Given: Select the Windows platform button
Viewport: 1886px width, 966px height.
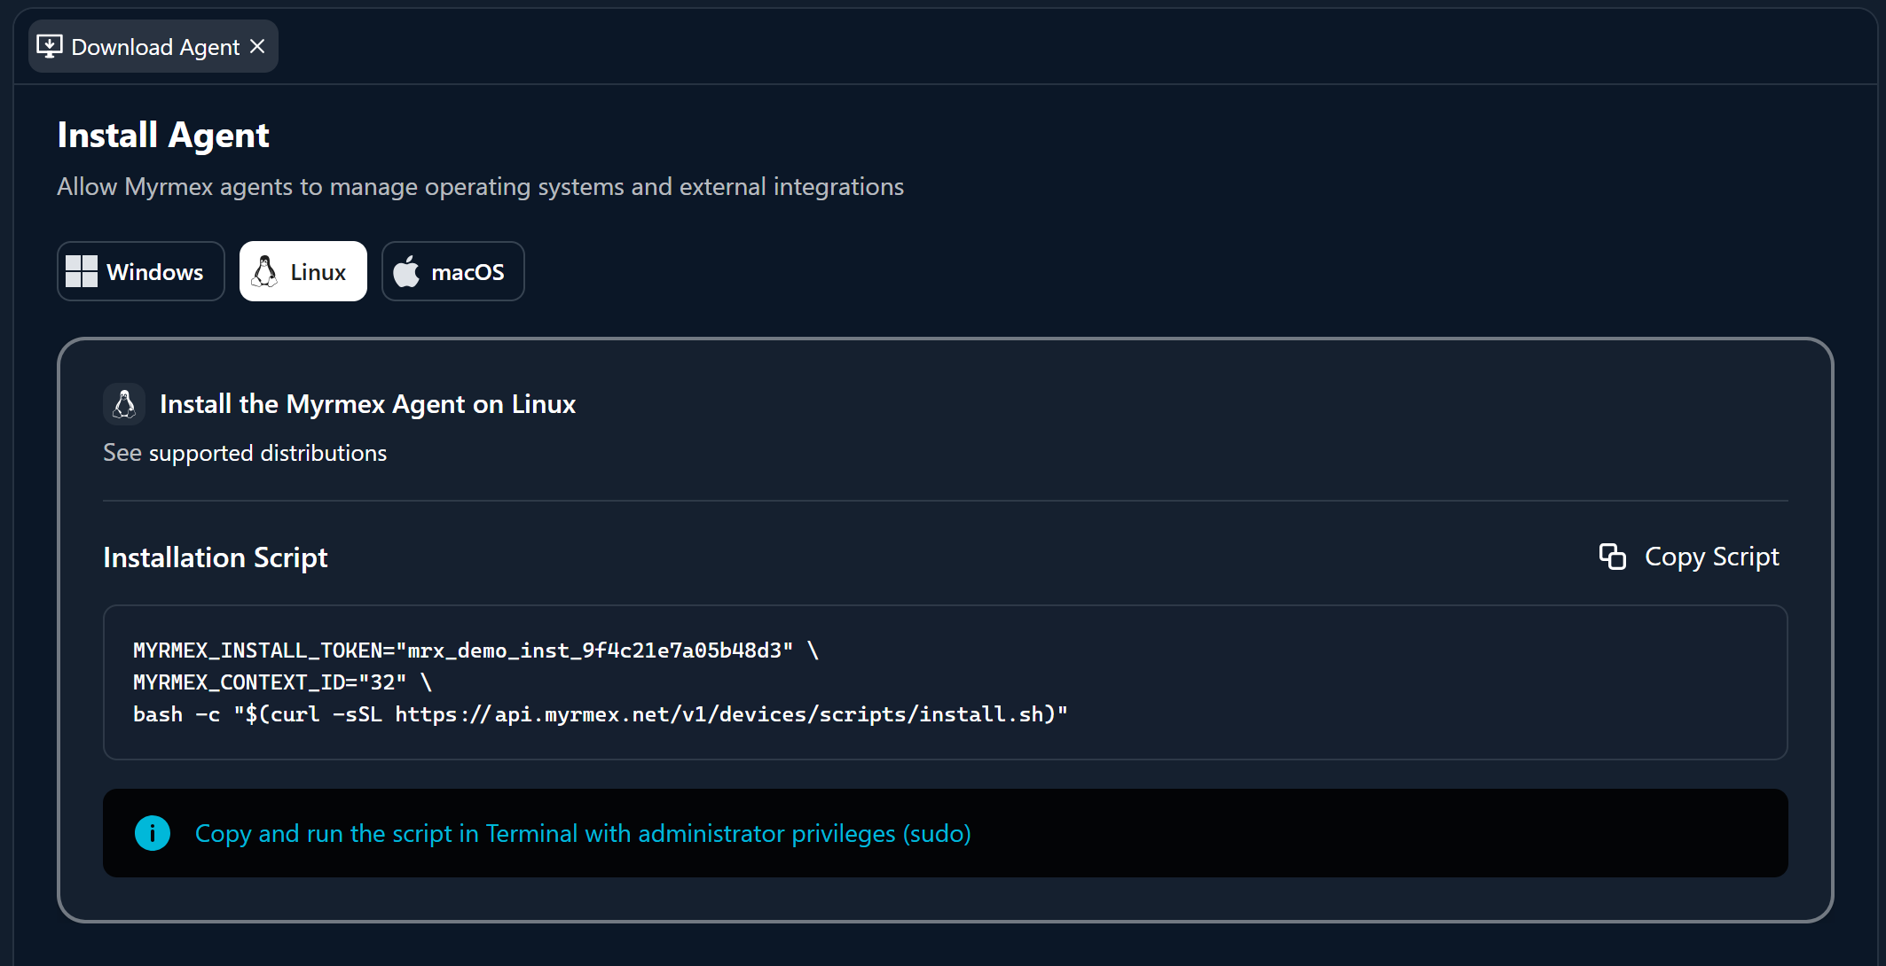Looking at the screenshot, I should [141, 271].
